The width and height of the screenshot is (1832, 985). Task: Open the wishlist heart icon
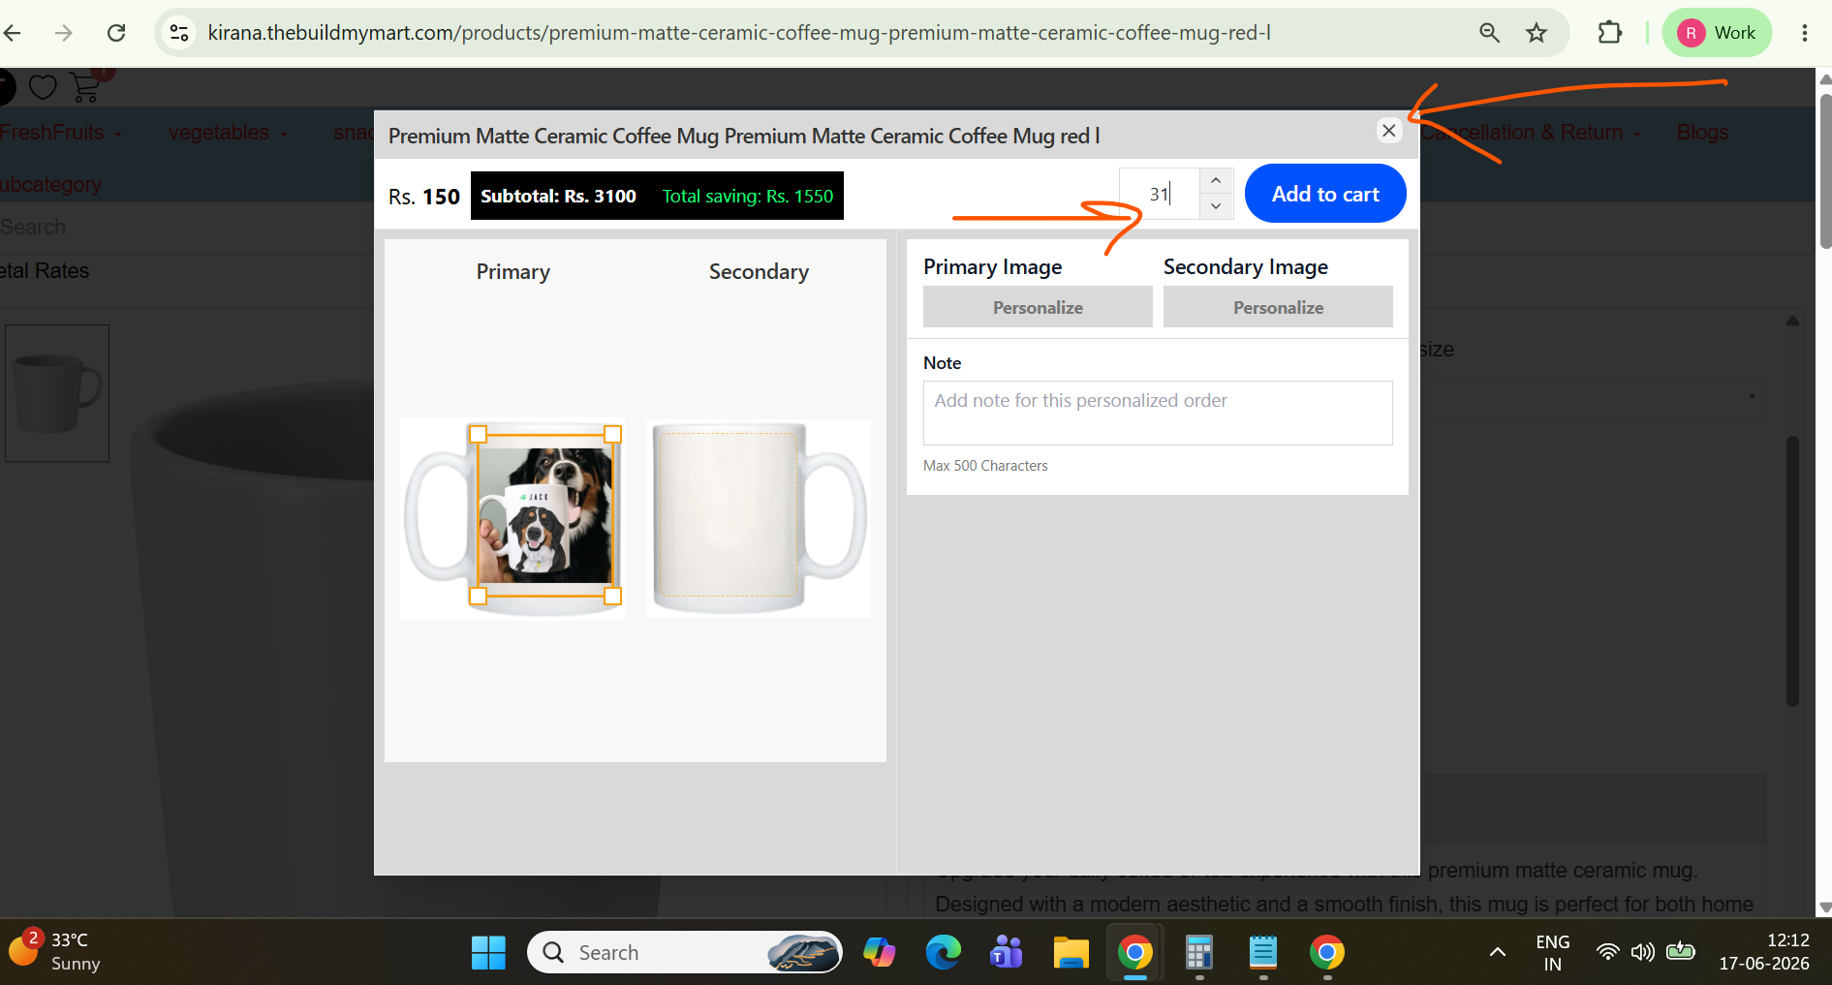[43, 87]
